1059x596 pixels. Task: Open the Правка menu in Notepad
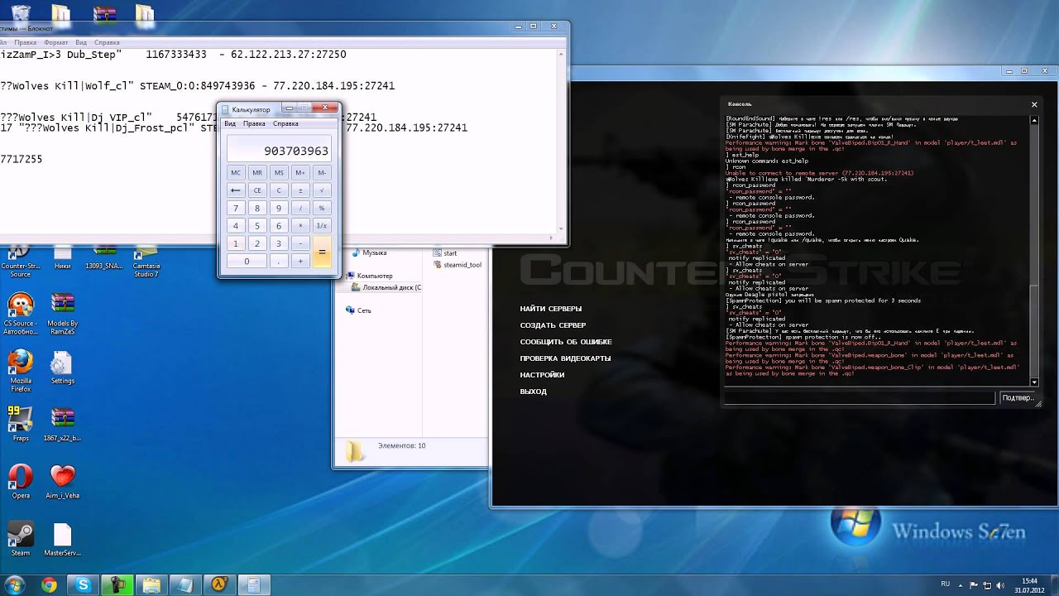(25, 42)
